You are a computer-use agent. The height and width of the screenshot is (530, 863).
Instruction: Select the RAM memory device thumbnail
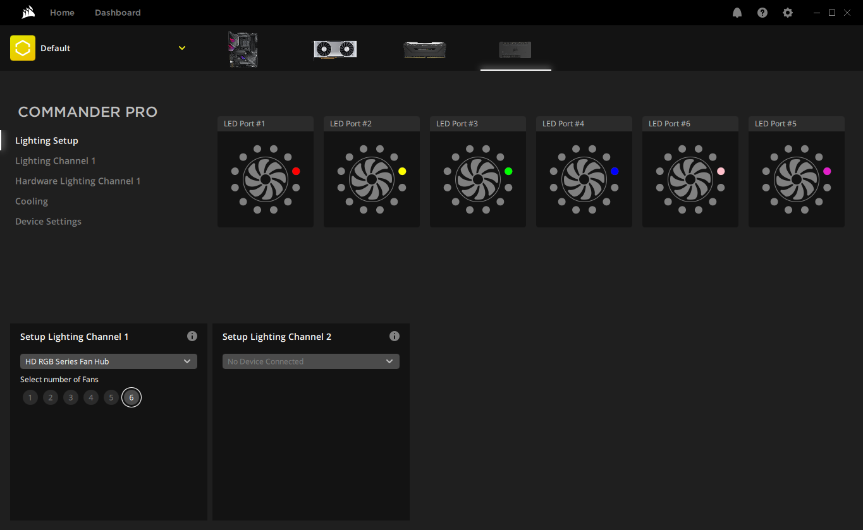click(425, 50)
